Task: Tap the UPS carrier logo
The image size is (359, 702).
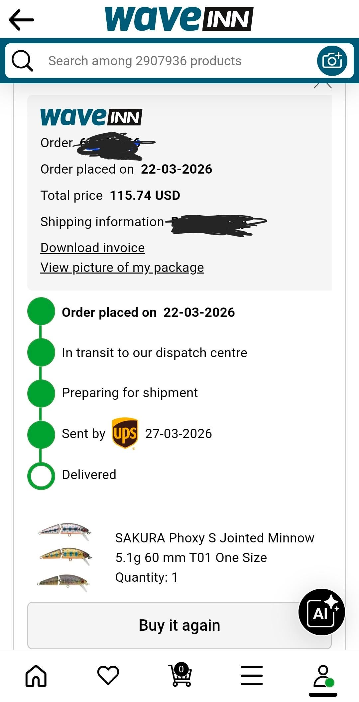Action: (125, 433)
